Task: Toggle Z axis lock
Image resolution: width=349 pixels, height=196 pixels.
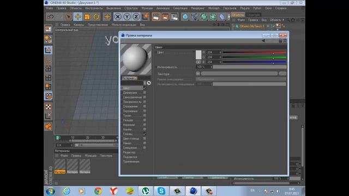Action: click(x=136, y=17)
